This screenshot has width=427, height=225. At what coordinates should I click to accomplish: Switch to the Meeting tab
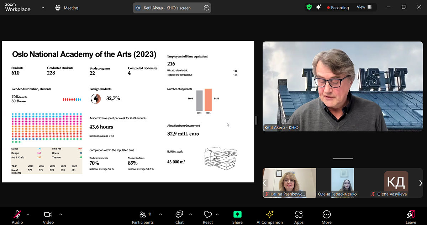67,8
